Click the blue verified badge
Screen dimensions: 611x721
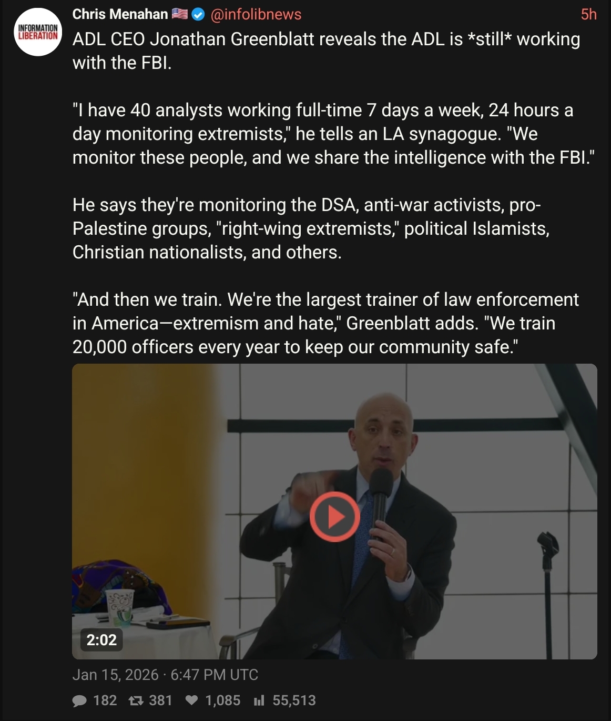tap(198, 15)
